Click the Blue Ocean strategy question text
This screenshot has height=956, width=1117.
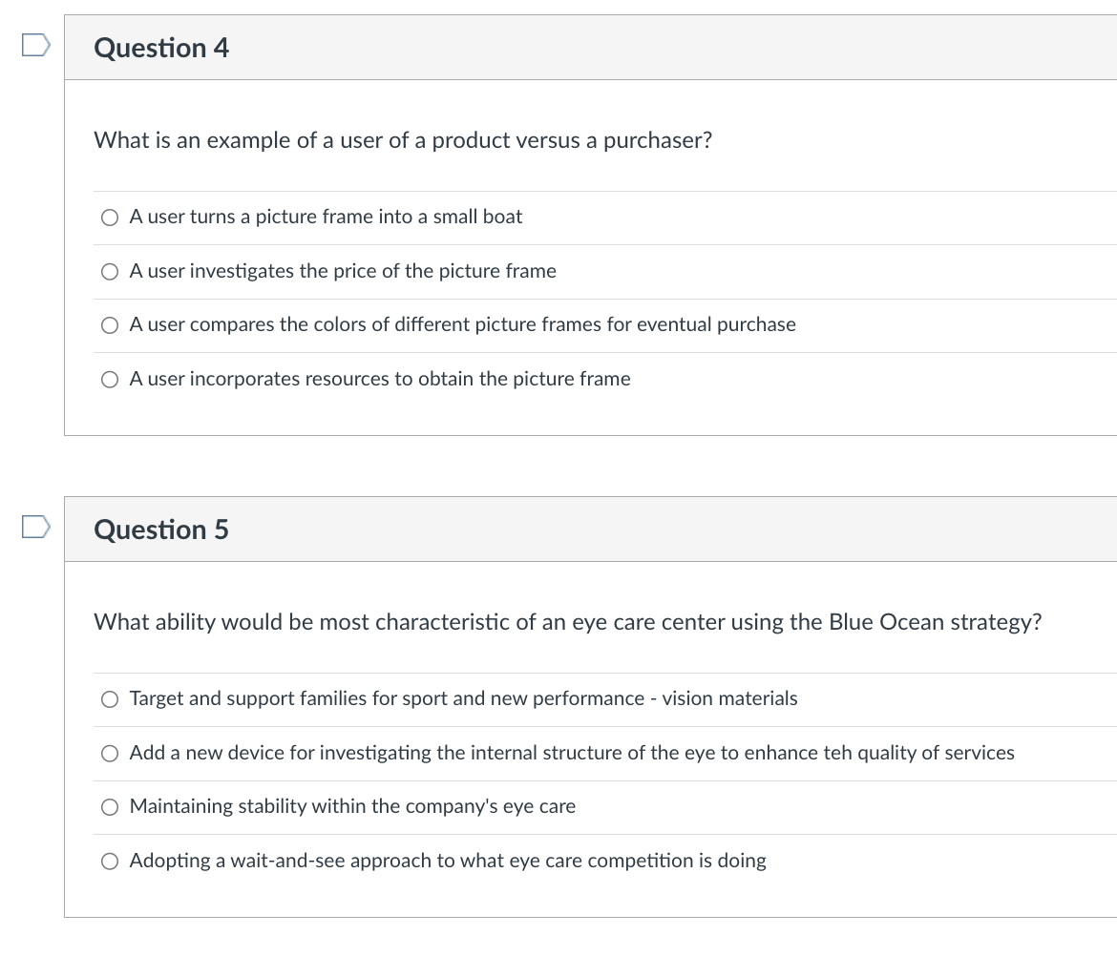tap(568, 622)
